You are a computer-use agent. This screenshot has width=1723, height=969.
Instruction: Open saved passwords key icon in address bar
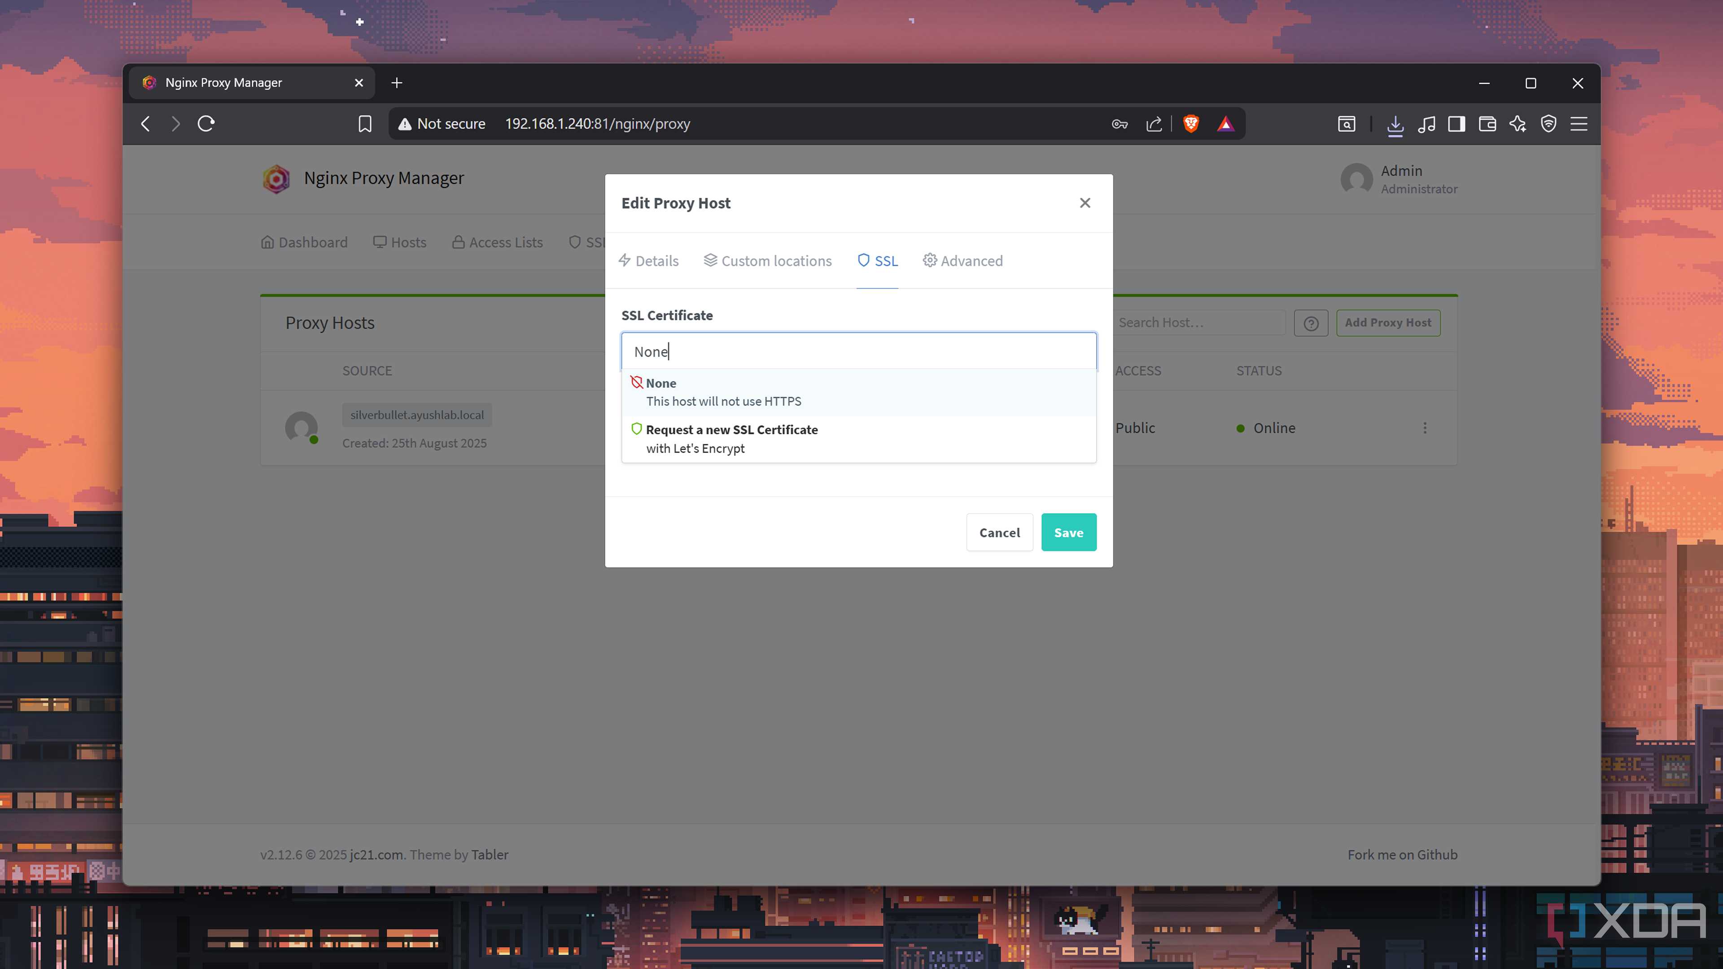[x=1119, y=124]
